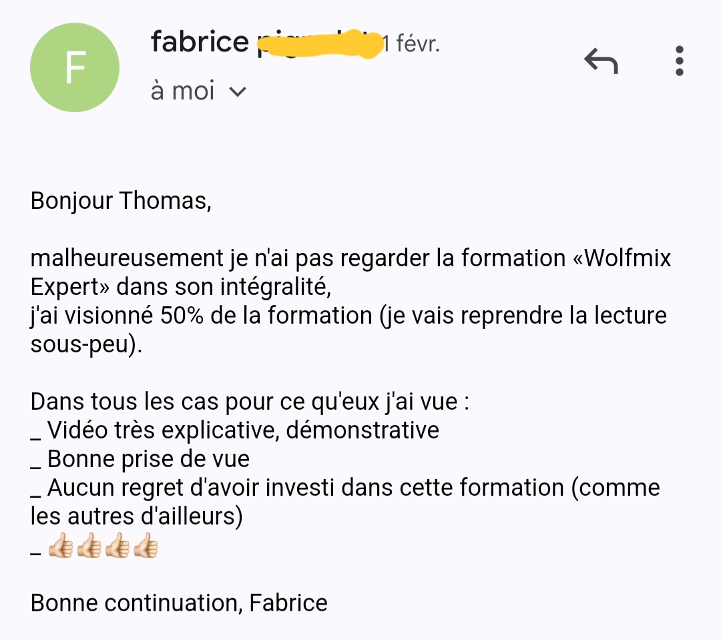This screenshot has height=640, width=721.
Task: Click the word "«Wolfmix" in the message
Action: pos(622,258)
